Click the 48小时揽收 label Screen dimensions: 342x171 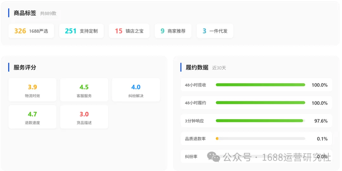(x=195, y=85)
